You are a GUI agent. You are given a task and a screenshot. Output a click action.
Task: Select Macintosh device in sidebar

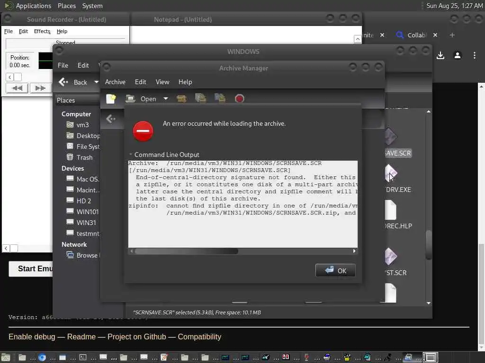tap(82, 190)
